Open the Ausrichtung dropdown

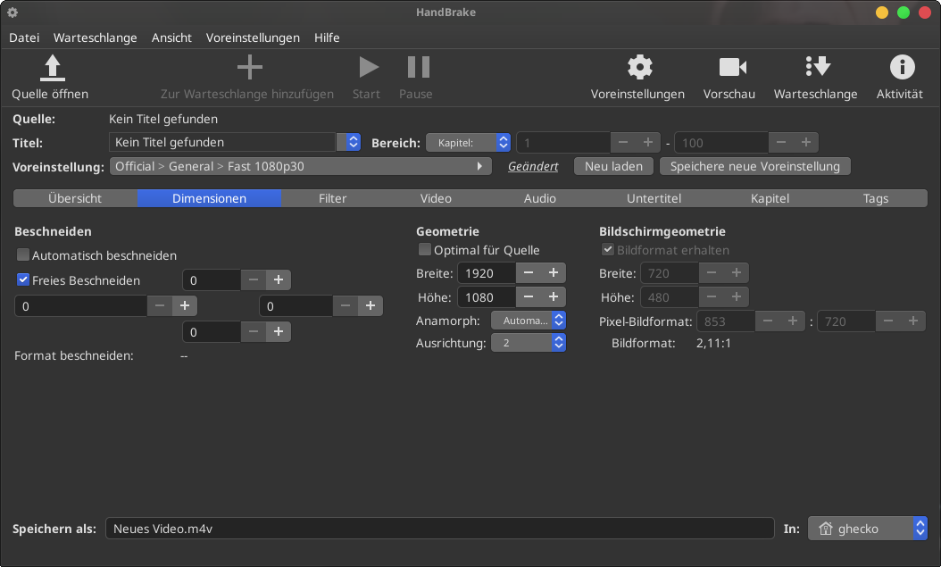(529, 343)
